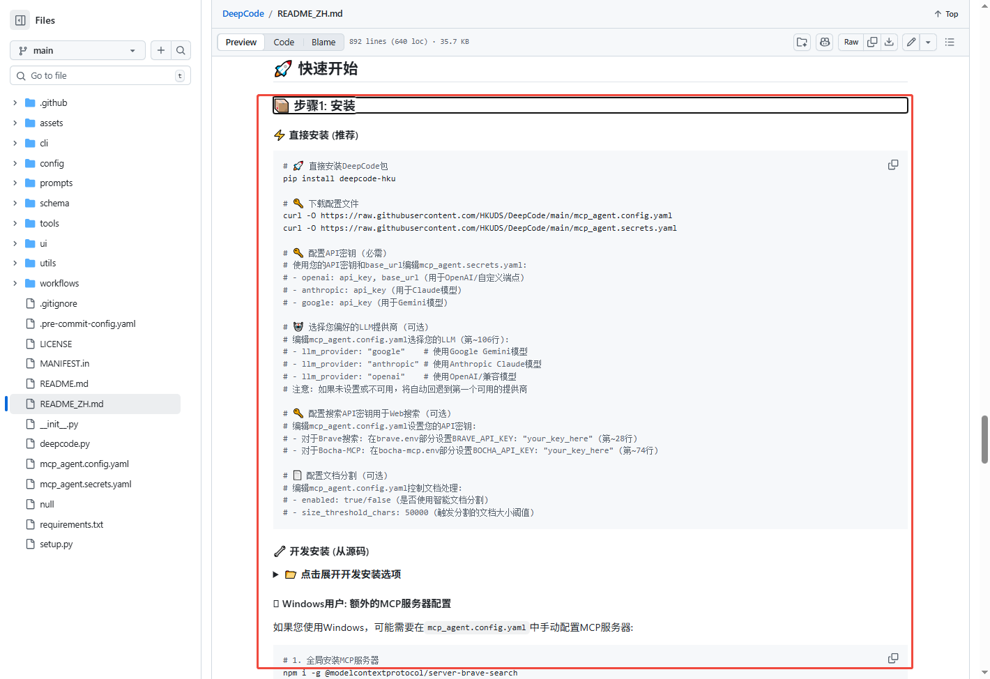Open the README.md file
990x679 pixels.
64,383
